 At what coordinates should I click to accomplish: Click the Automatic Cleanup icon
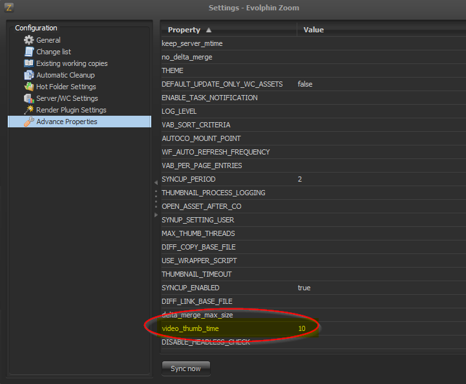click(x=29, y=75)
